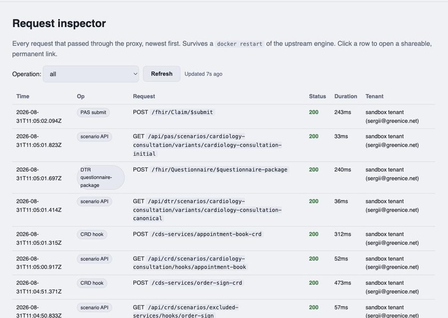Click the scenario API badge in the 36ms row
This screenshot has height=318, width=448.
[94, 201]
